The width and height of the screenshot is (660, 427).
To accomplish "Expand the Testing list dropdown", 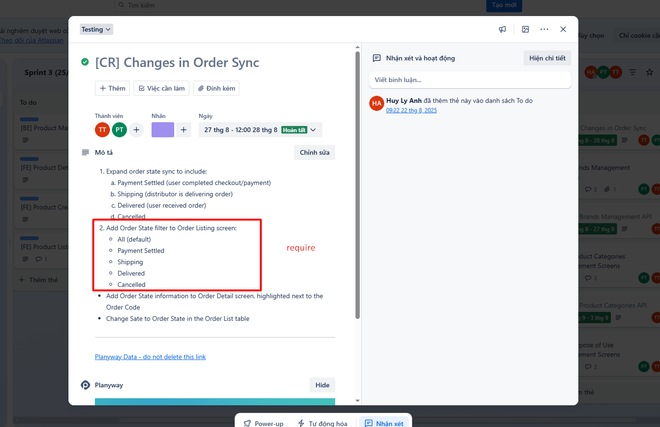I will tap(96, 29).
